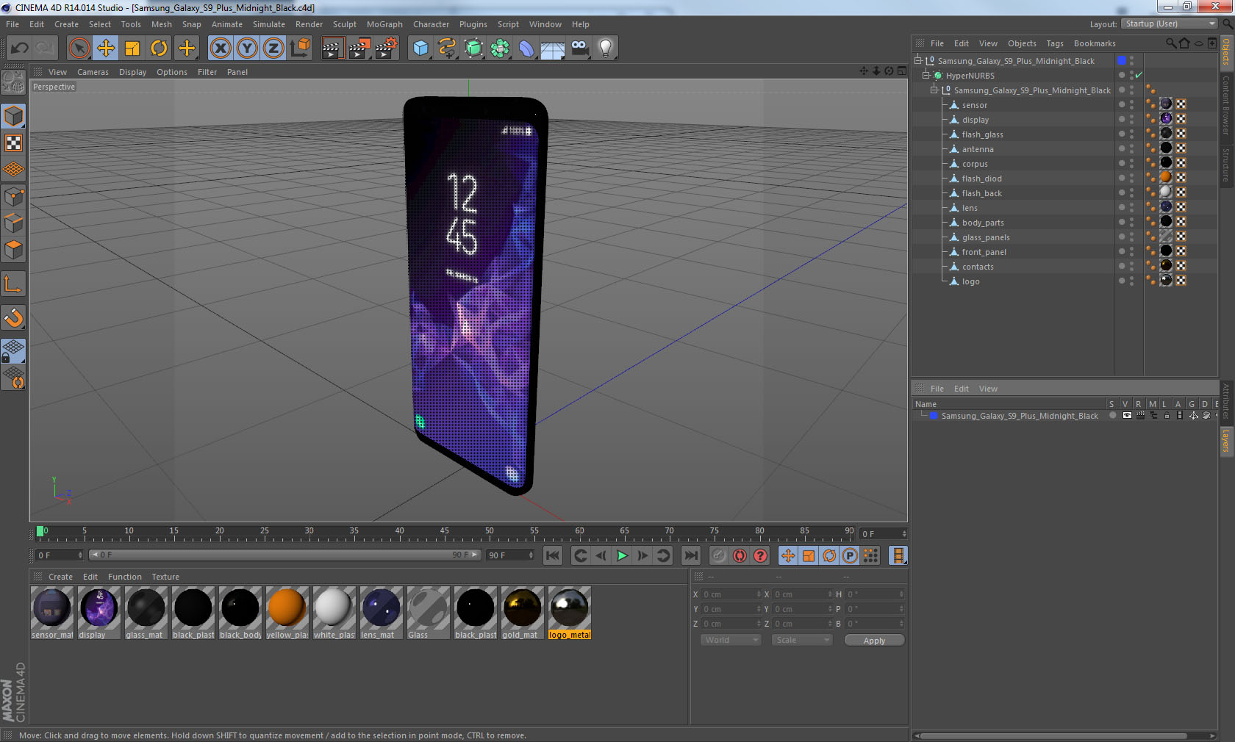Open the spline pen tools
The image size is (1235, 742).
[x=447, y=48]
